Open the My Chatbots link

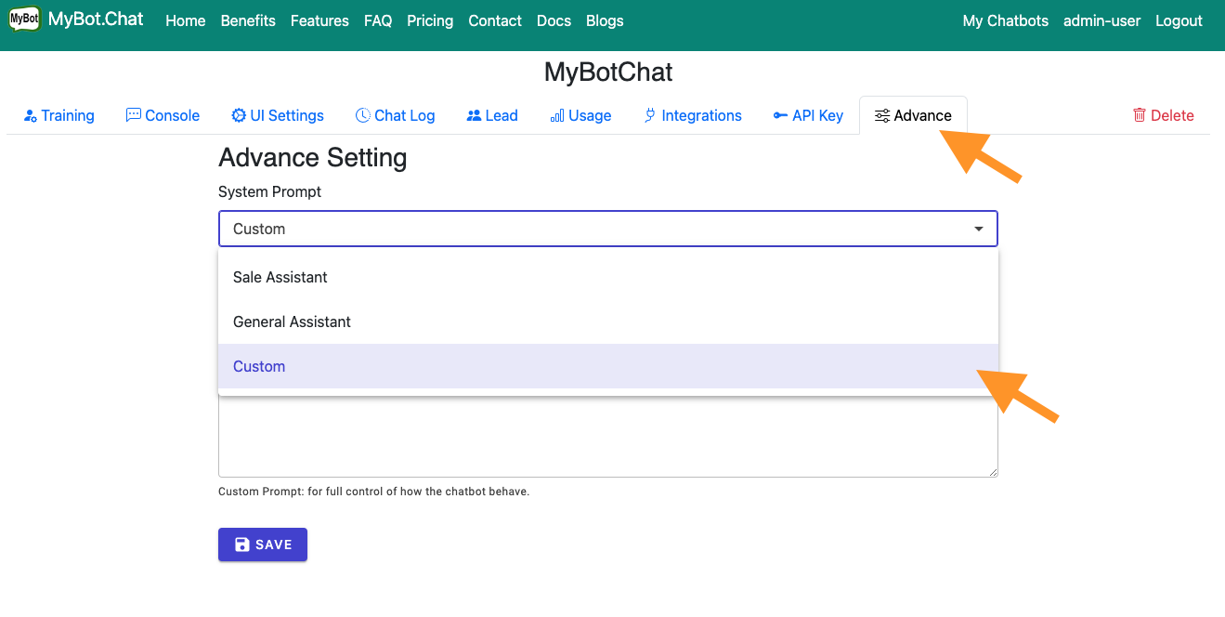pyautogui.click(x=1005, y=20)
